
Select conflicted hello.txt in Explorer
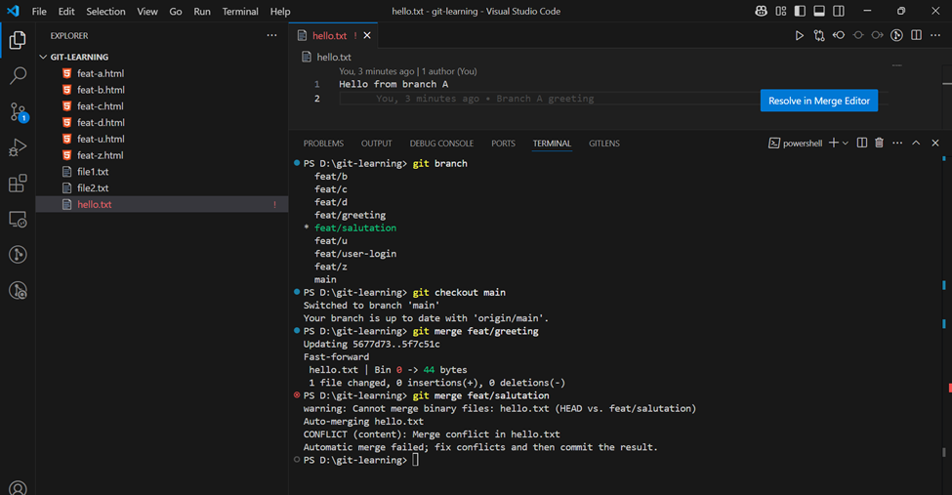point(161,205)
